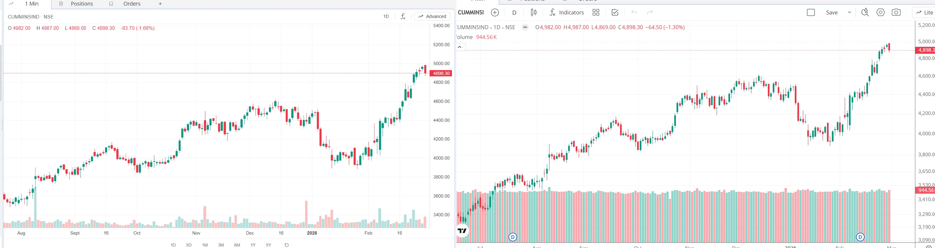Toggle the fullscreen layout square button

pyautogui.click(x=811, y=13)
